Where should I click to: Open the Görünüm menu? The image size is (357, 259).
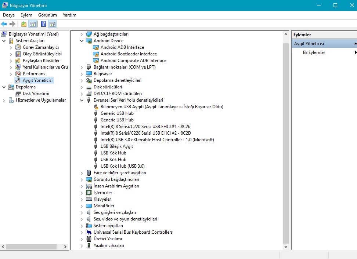47,15
